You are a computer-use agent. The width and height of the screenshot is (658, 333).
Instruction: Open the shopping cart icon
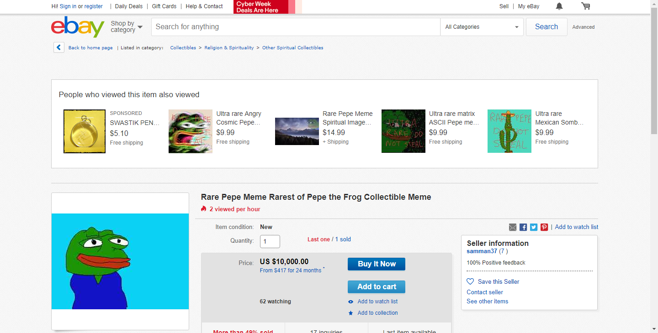pyautogui.click(x=585, y=6)
